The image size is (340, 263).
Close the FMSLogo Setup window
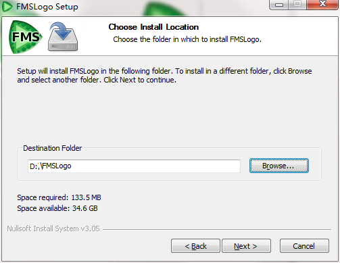point(322,4)
